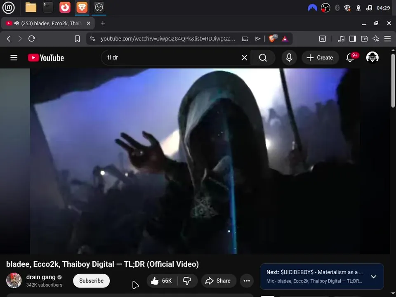Open more actions three-dot menu
Screen dimensions: 396x297
[x=247, y=280]
